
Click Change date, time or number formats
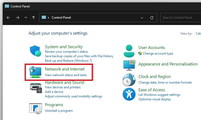[165, 82]
